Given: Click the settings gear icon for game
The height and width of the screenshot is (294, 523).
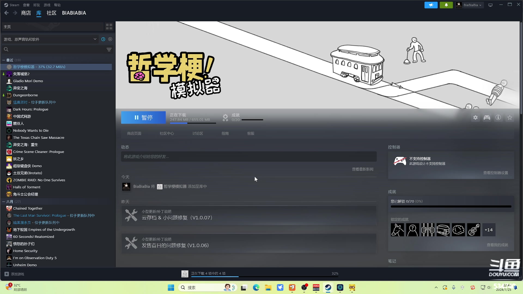Looking at the screenshot, I should point(475,117).
